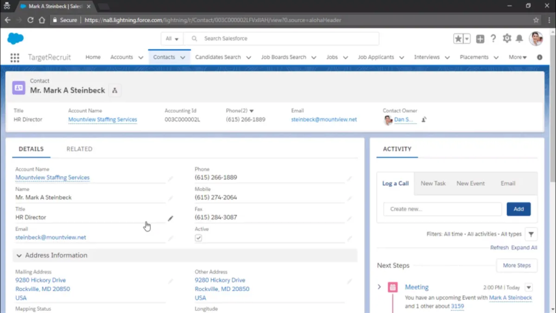Click the Favorites star icon

[458, 39]
